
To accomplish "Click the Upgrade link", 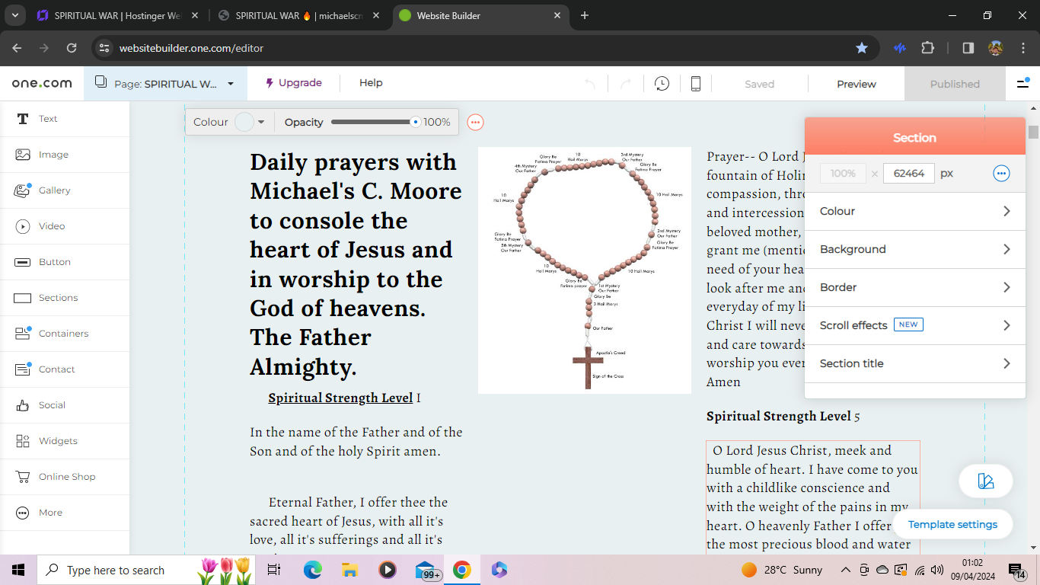I will [x=294, y=83].
